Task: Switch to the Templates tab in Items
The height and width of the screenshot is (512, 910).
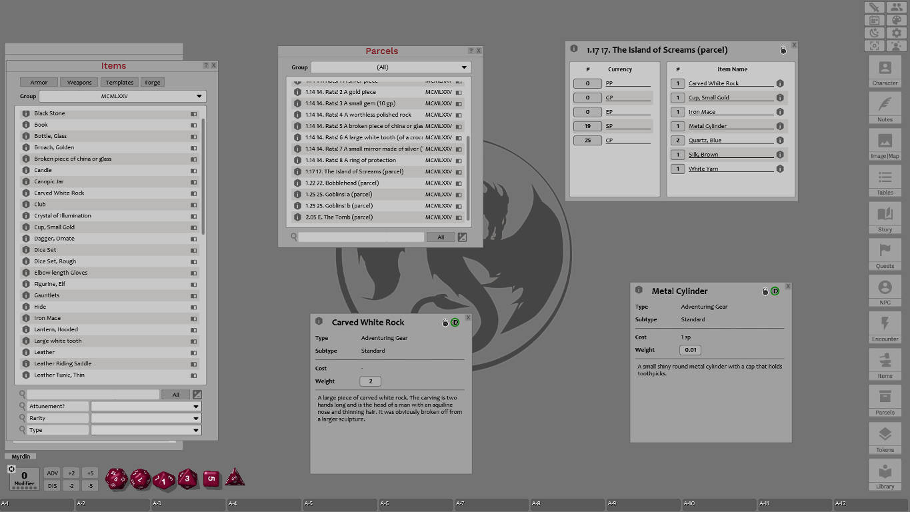Action: (119, 81)
